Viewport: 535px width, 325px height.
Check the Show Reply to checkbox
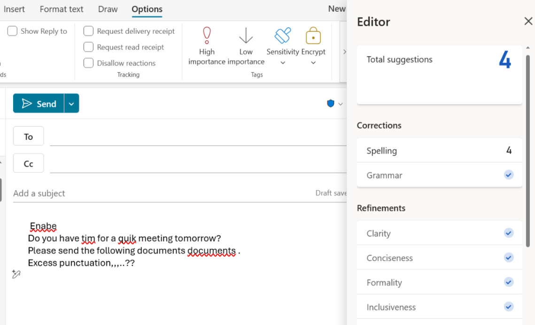coord(12,31)
